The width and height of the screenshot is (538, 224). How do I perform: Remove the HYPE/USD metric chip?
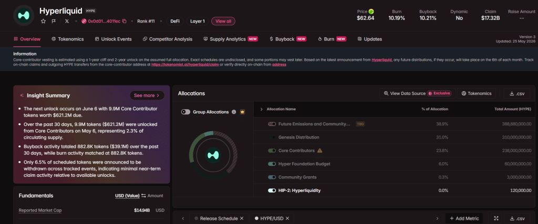click(287, 219)
